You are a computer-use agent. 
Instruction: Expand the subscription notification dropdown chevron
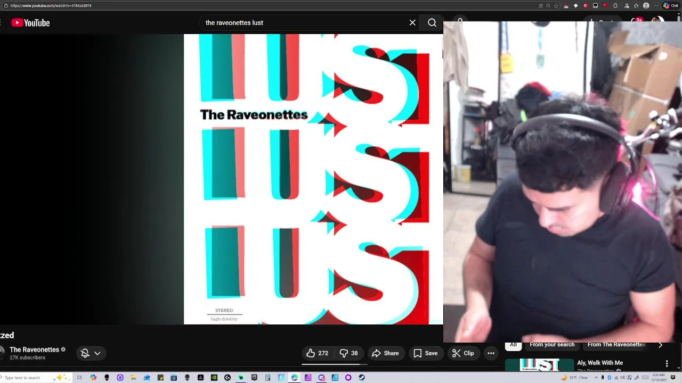tap(98, 353)
